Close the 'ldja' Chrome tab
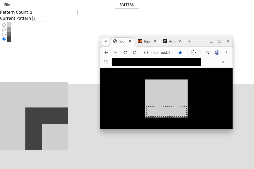The width and height of the screenshot is (254, 169). click(155, 41)
